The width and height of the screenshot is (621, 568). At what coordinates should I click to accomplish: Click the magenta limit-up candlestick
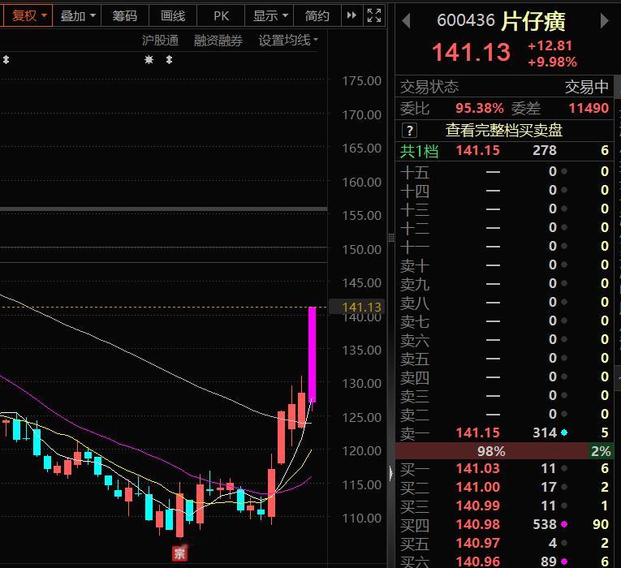pyautogui.click(x=312, y=355)
